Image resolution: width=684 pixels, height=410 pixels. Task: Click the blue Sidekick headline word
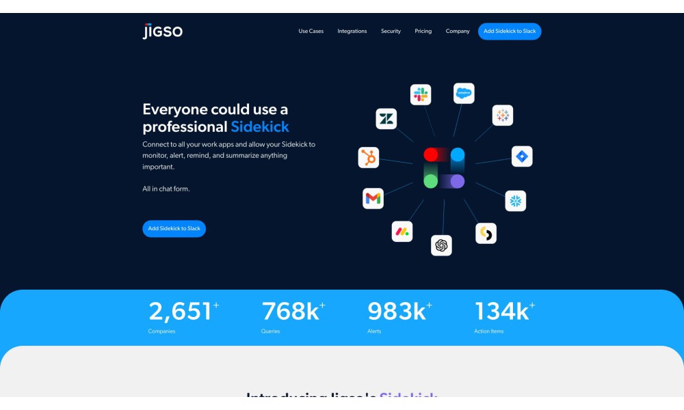point(260,127)
